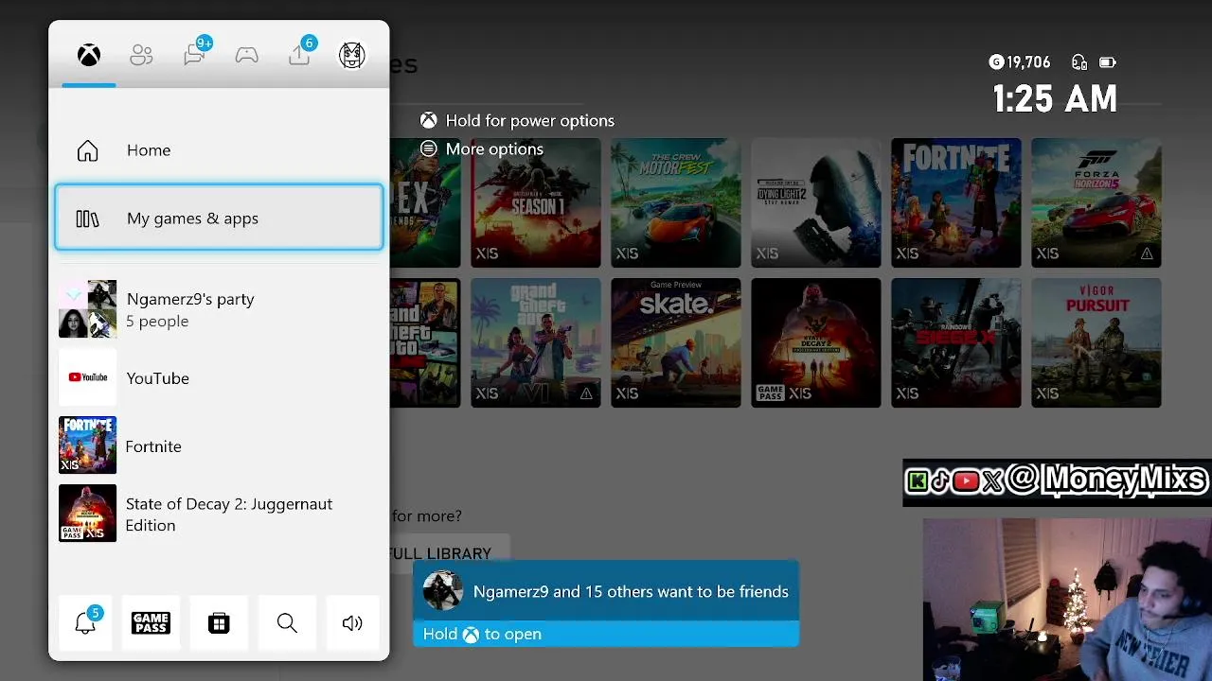1212x681 pixels.
Task: Click Fortnite thumbnail in guide
Action: coord(87,445)
